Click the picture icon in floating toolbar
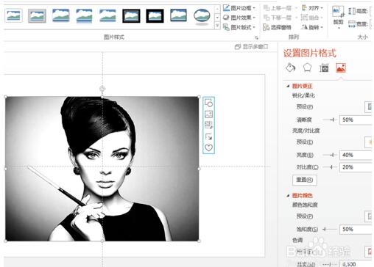Viewport: 374px width, 267px height. coord(208,114)
